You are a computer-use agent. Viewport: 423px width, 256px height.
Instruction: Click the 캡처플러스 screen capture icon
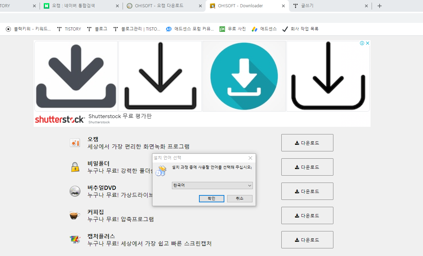pyautogui.click(x=75, y=239)
